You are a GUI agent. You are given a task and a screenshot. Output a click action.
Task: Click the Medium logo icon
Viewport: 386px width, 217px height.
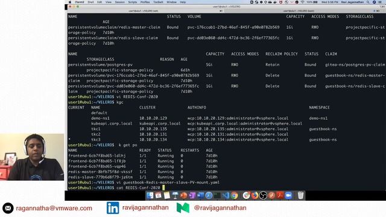(x=183, y=208)
